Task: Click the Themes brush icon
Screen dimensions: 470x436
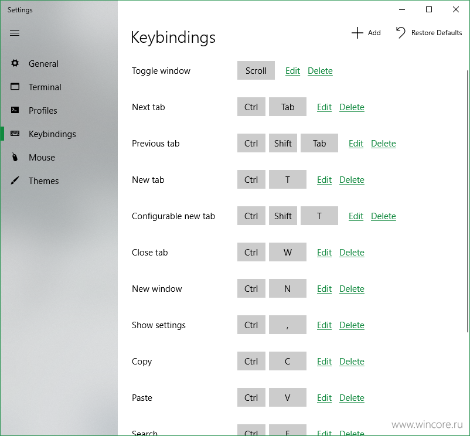Action: pos(15,180)
